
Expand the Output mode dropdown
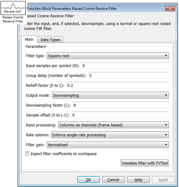click(110, 95)
